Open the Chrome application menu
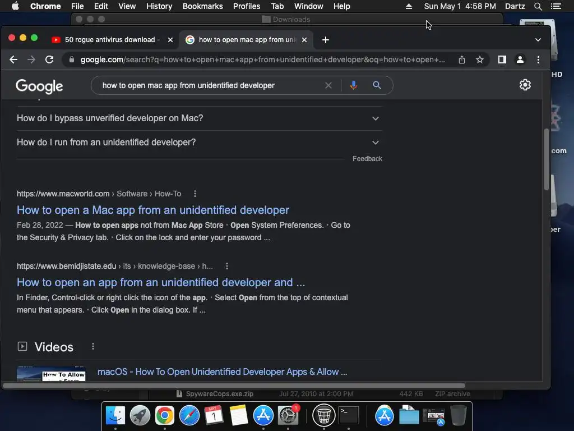This screenshot has height=431, width=574. click(45, 6)
